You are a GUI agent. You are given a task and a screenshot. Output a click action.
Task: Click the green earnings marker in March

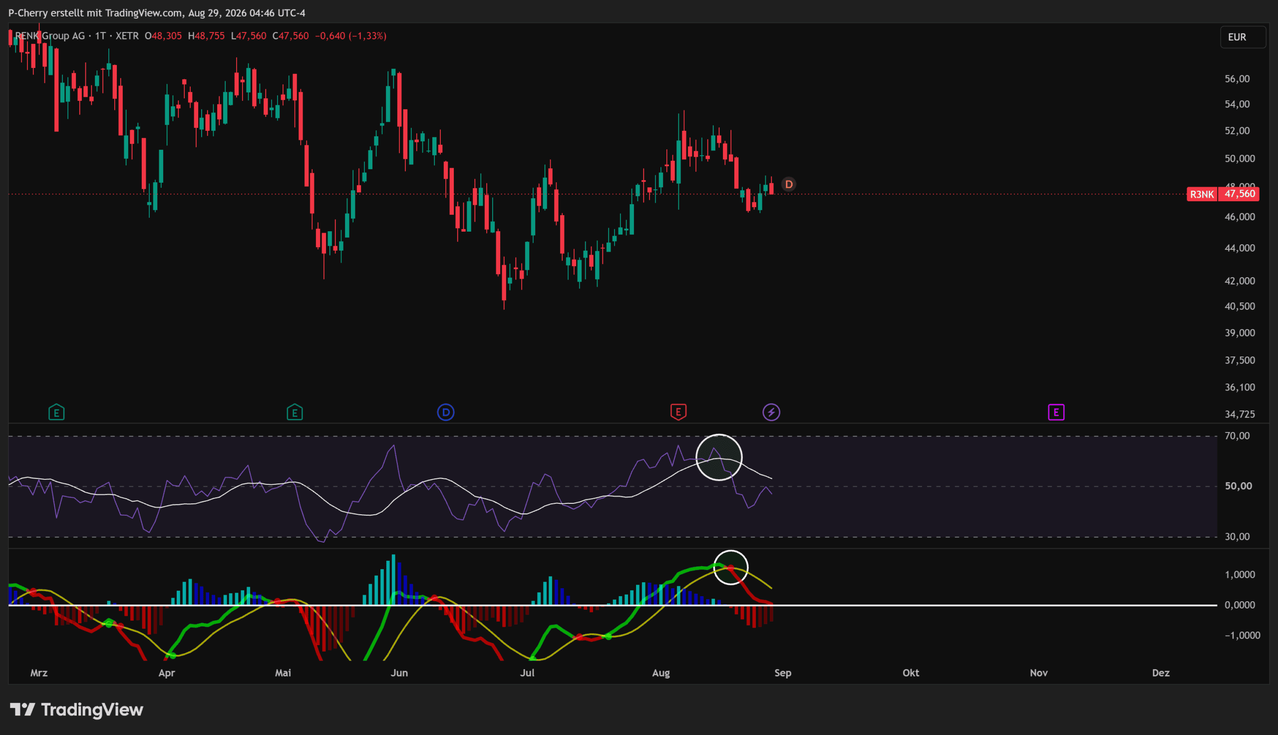pyautogui.click(x=56, y=412)
